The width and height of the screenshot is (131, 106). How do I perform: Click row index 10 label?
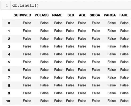[8, 101]
